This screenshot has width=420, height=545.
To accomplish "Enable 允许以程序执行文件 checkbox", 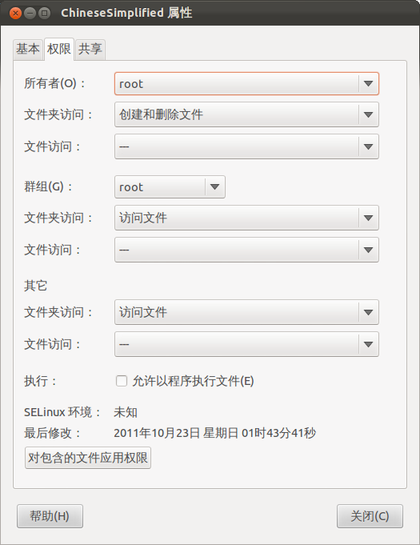I will tap(122, 381).
